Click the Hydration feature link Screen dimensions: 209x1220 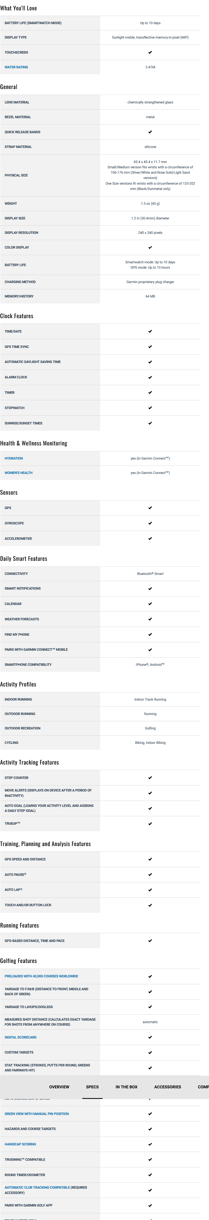coord(14,459)
